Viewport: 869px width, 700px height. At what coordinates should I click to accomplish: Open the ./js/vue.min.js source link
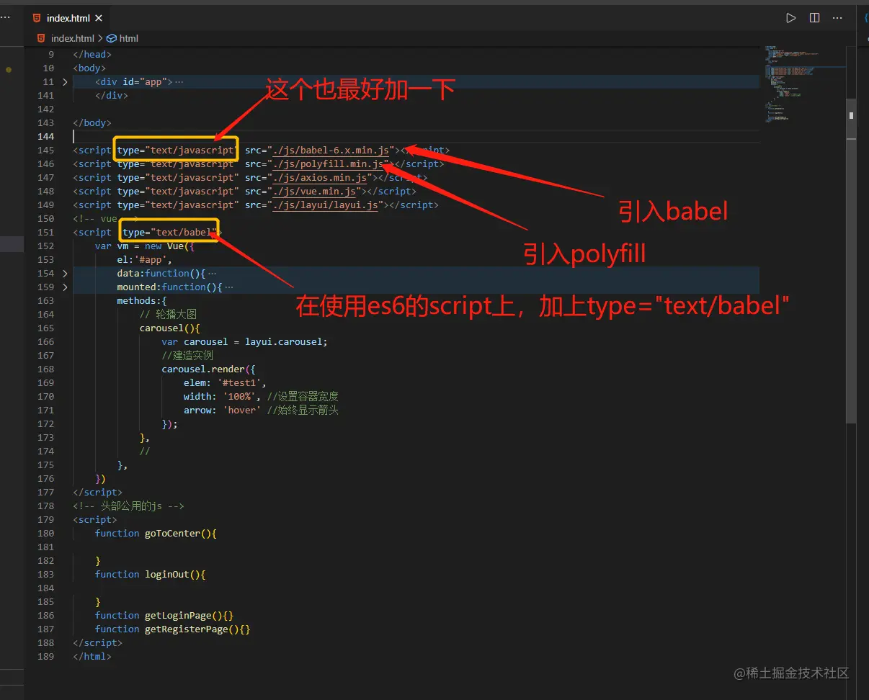click(x=315, y=191)
